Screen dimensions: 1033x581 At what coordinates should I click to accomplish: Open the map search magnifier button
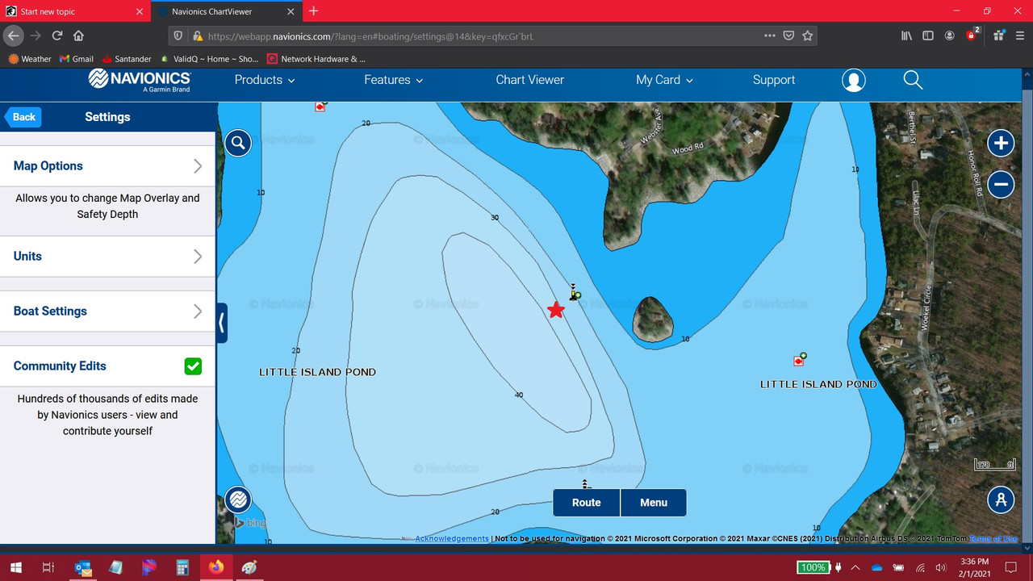point(238,143)
